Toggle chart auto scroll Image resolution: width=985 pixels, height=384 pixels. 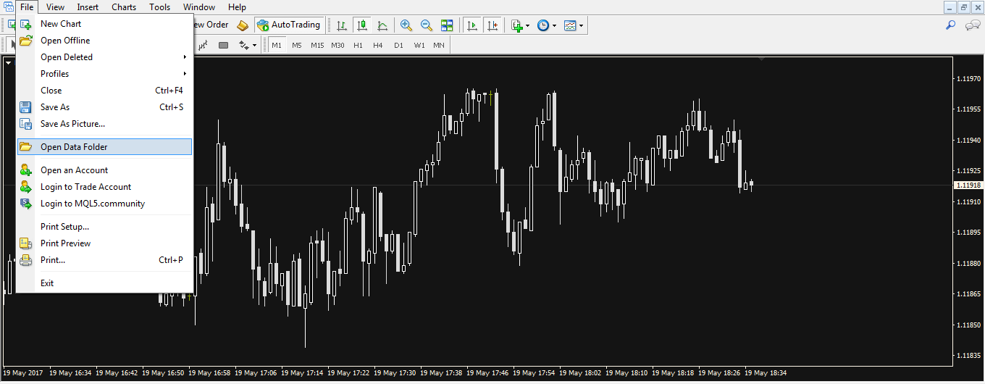point(472,25)
